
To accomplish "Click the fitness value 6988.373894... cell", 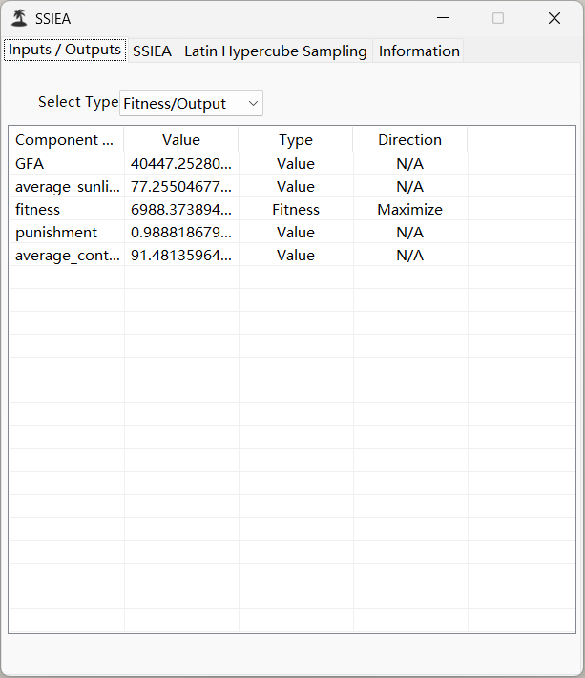I will click(181, 209).
